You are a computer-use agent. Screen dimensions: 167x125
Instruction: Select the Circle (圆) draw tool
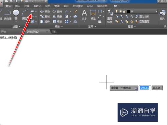point(16,15)
